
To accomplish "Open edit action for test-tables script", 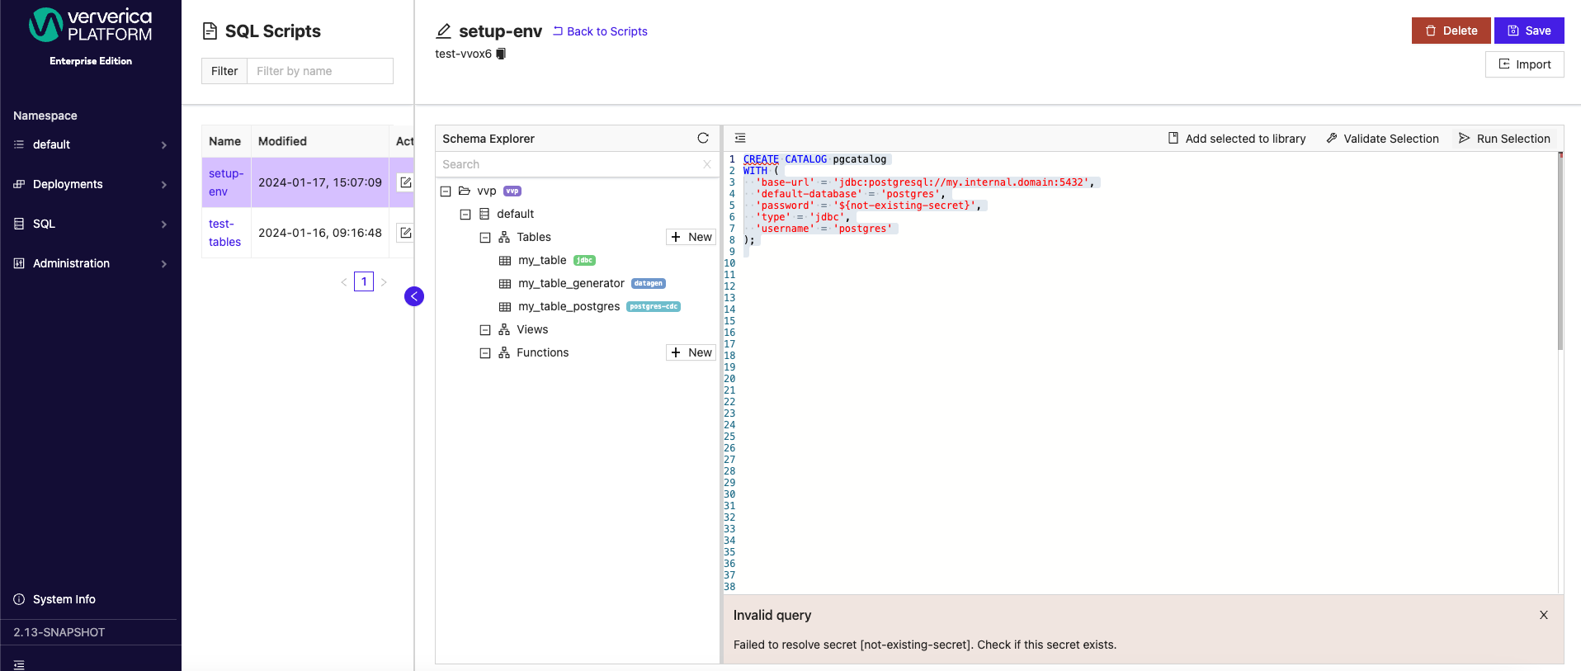I will (x=405, y=233).
